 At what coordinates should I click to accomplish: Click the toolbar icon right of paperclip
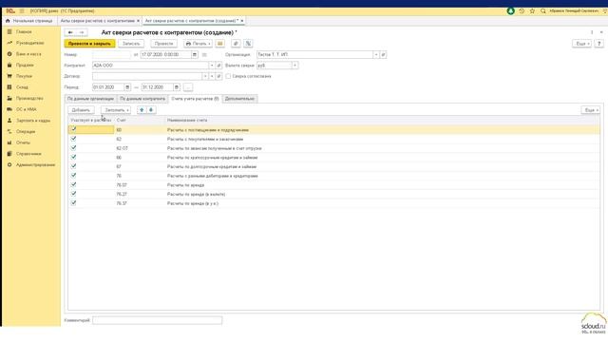coord(248,44)
